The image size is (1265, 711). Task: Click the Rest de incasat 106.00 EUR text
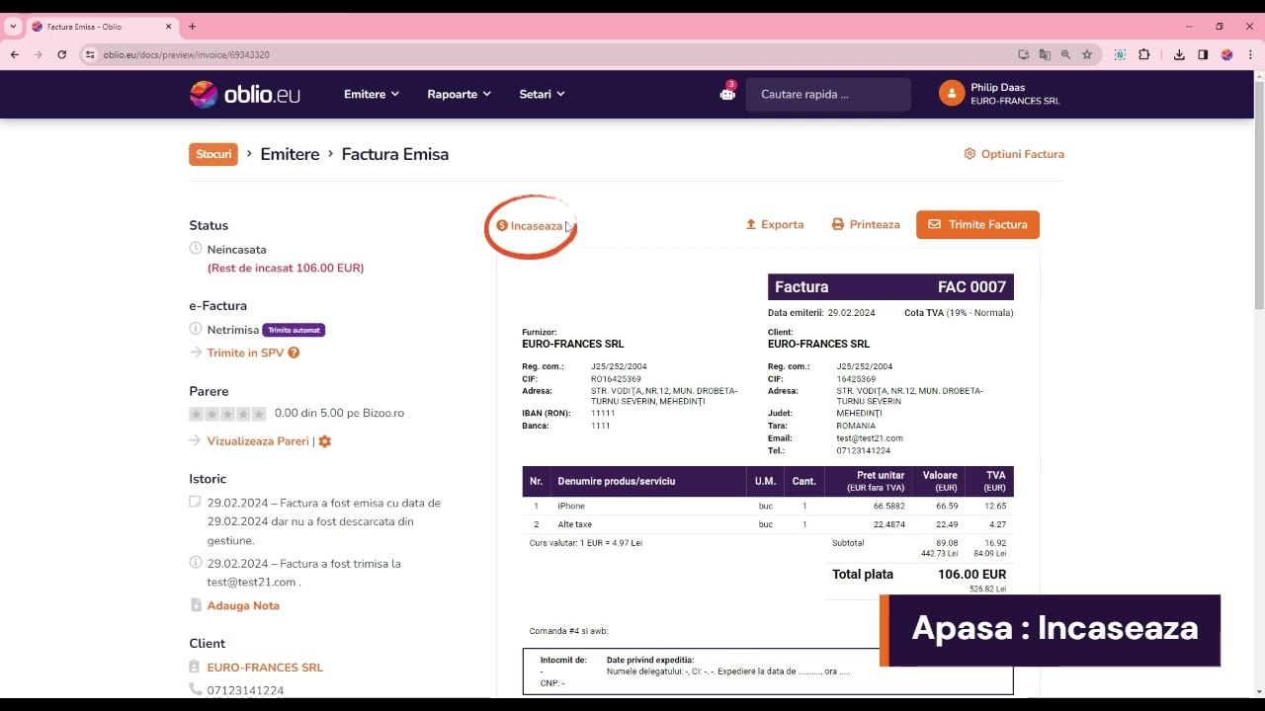(286, 268)
